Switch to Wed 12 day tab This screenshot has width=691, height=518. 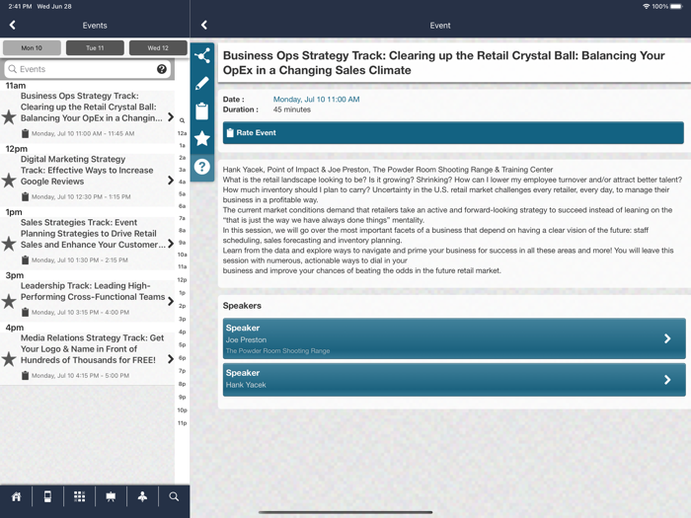[x=158, y=48]
